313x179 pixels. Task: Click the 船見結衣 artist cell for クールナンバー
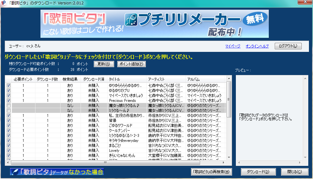pos(166,131)
